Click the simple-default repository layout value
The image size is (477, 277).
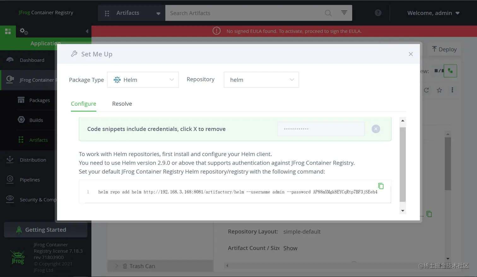tap(302, 232)
